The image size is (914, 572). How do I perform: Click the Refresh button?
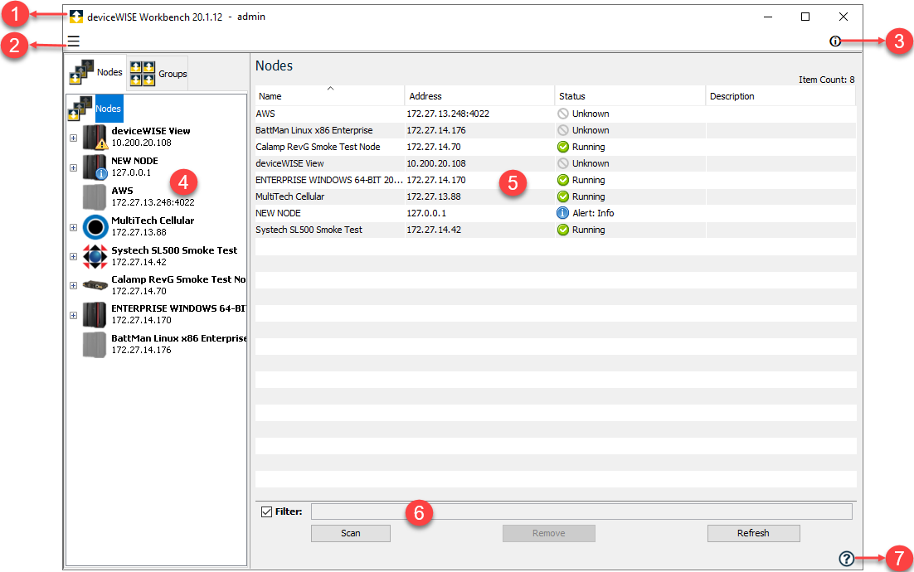pos(754,533)
